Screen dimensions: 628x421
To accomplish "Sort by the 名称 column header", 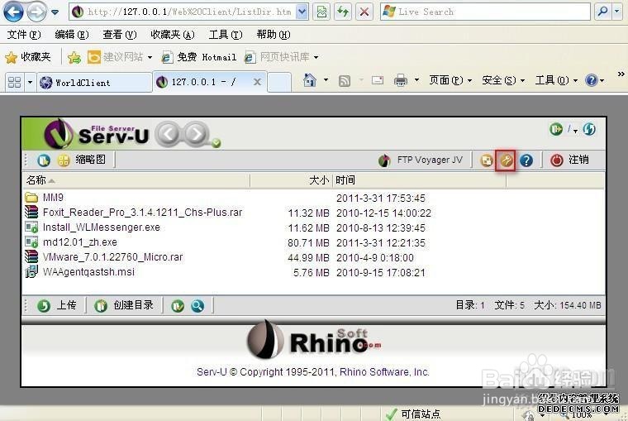I will coord(136,180).
